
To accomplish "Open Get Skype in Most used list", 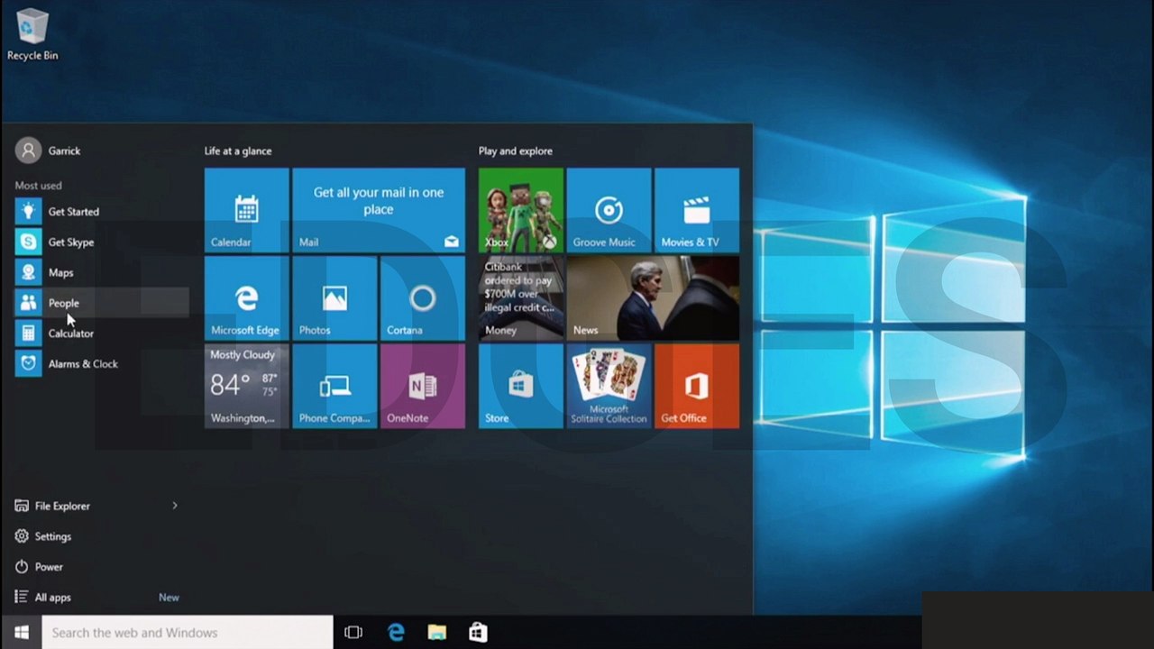I will point(102,242).
